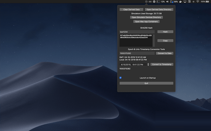Click the battery 100% indicator
The image size is (211, 131).
click(205, 2)
